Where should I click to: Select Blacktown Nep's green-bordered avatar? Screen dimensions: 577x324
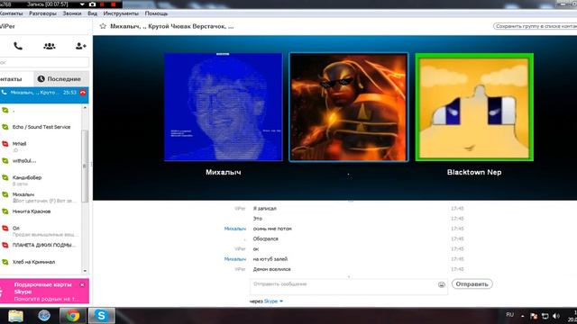coord(474,107)
